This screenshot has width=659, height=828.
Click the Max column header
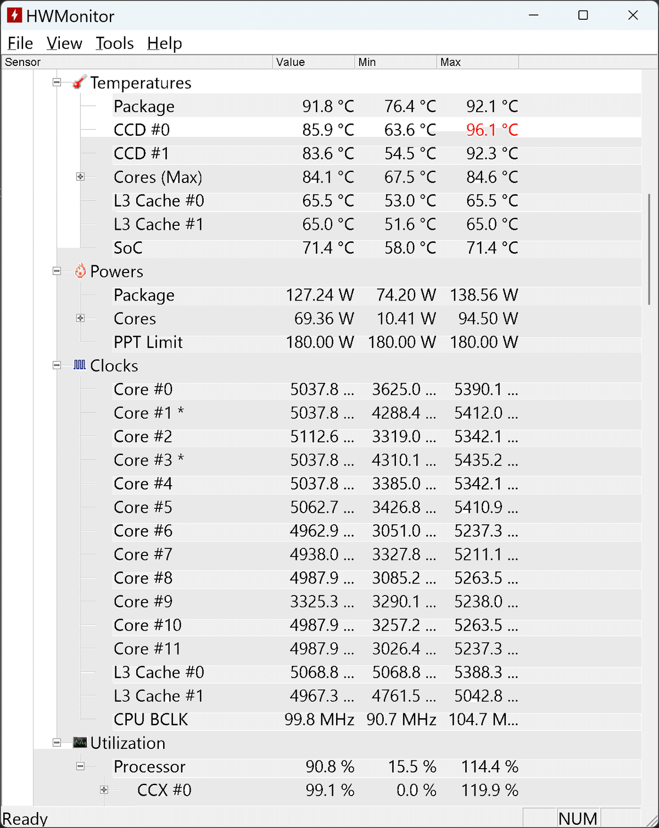pos(477,62)
